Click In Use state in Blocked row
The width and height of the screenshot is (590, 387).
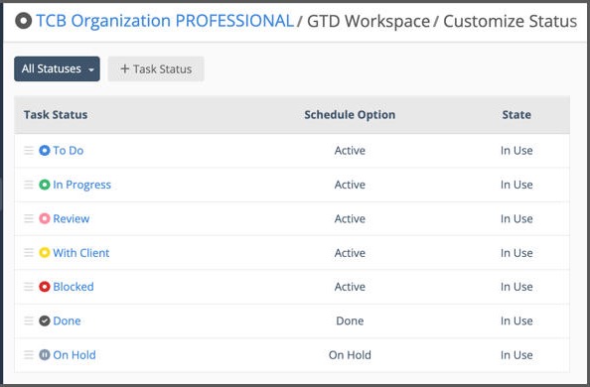click(x=516, y=287)
